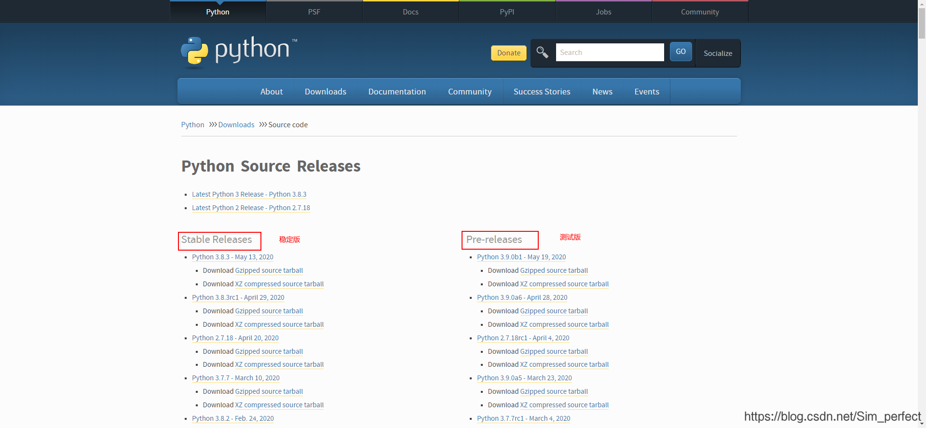Download Gzipped tarball for Python 3.7.7
The width and height of the screenshot is (926, 428).
click(269, 391)
